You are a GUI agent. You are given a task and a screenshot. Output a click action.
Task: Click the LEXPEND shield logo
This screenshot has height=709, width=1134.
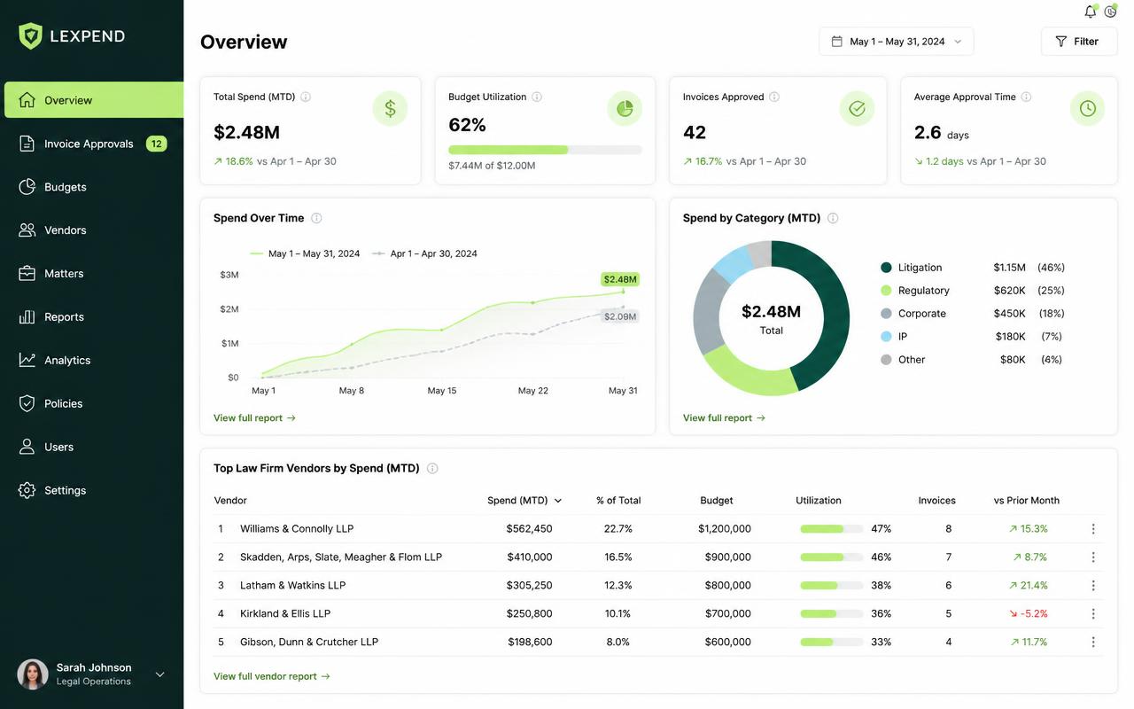pyautogui.click(x=31, y=36)
